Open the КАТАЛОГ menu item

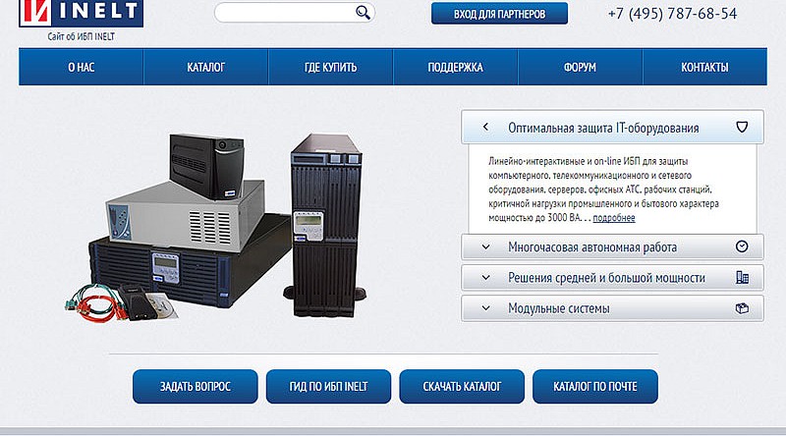[206, 68]
